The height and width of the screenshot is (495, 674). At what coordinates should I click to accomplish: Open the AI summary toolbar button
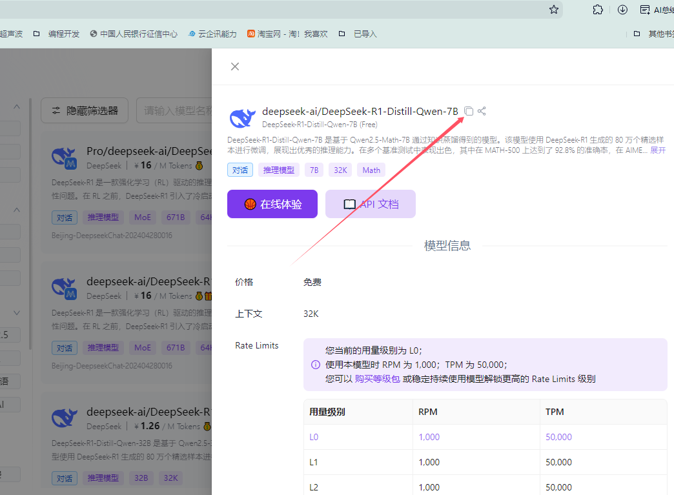pos(657,10)
